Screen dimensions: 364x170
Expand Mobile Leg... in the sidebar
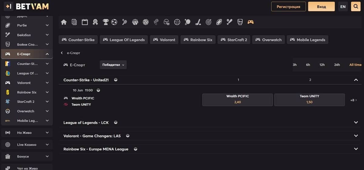pos(47,120)
